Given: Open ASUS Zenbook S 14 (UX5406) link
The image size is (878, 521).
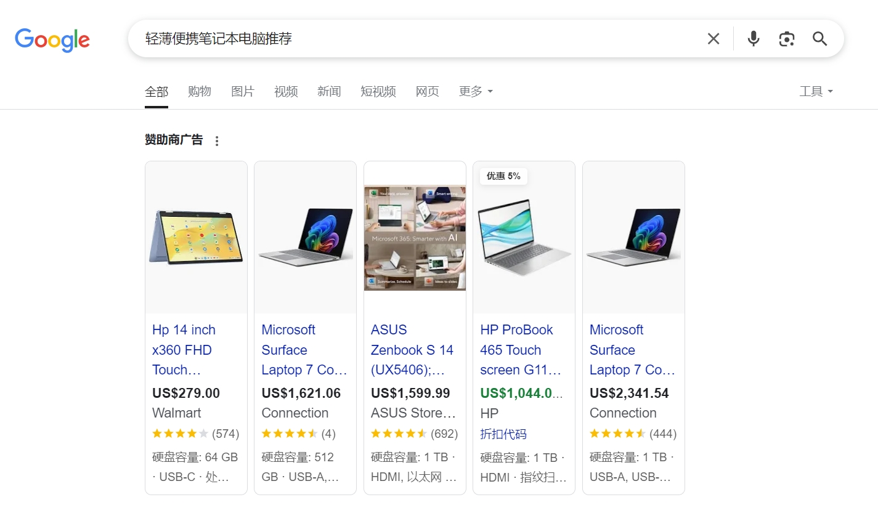Looking at the screenshot, I should pyautogui.click(x=412, y=350).
